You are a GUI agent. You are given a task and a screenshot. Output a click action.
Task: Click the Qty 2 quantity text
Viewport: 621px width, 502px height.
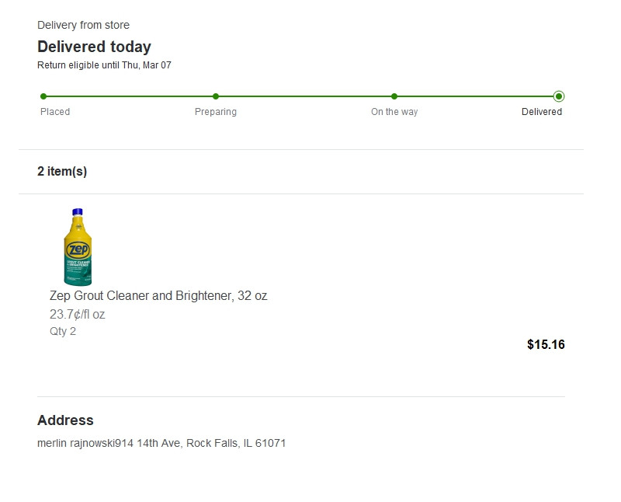(63, 332)
